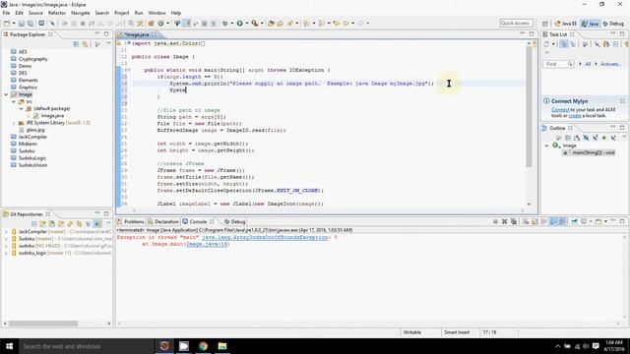Open File Explorer from the taskbar
This screenshot has width=630, height=354.
tap(222, 346)
